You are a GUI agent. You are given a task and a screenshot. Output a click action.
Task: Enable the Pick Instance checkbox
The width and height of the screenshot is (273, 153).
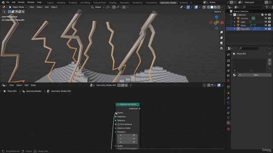(x=119, y=125)
